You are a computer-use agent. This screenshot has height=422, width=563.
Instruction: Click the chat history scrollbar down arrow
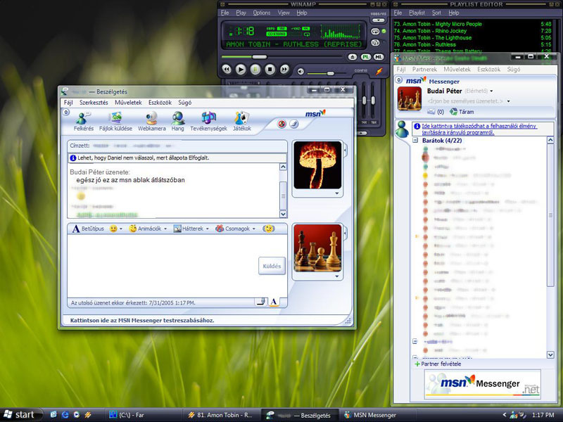[283, 215]
